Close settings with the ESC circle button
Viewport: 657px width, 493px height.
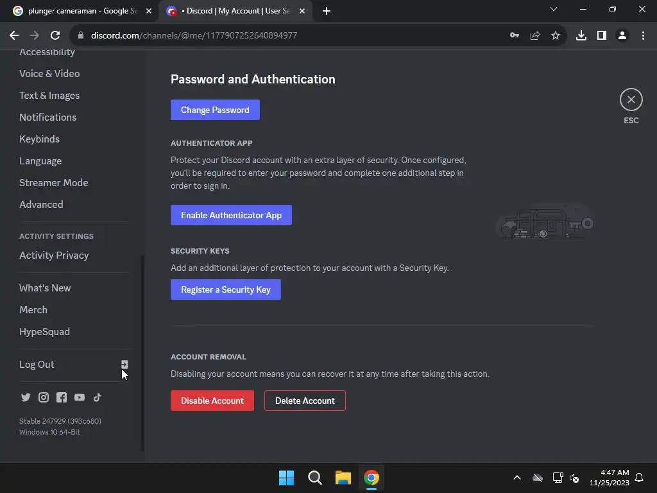click(x=631, y=99)
